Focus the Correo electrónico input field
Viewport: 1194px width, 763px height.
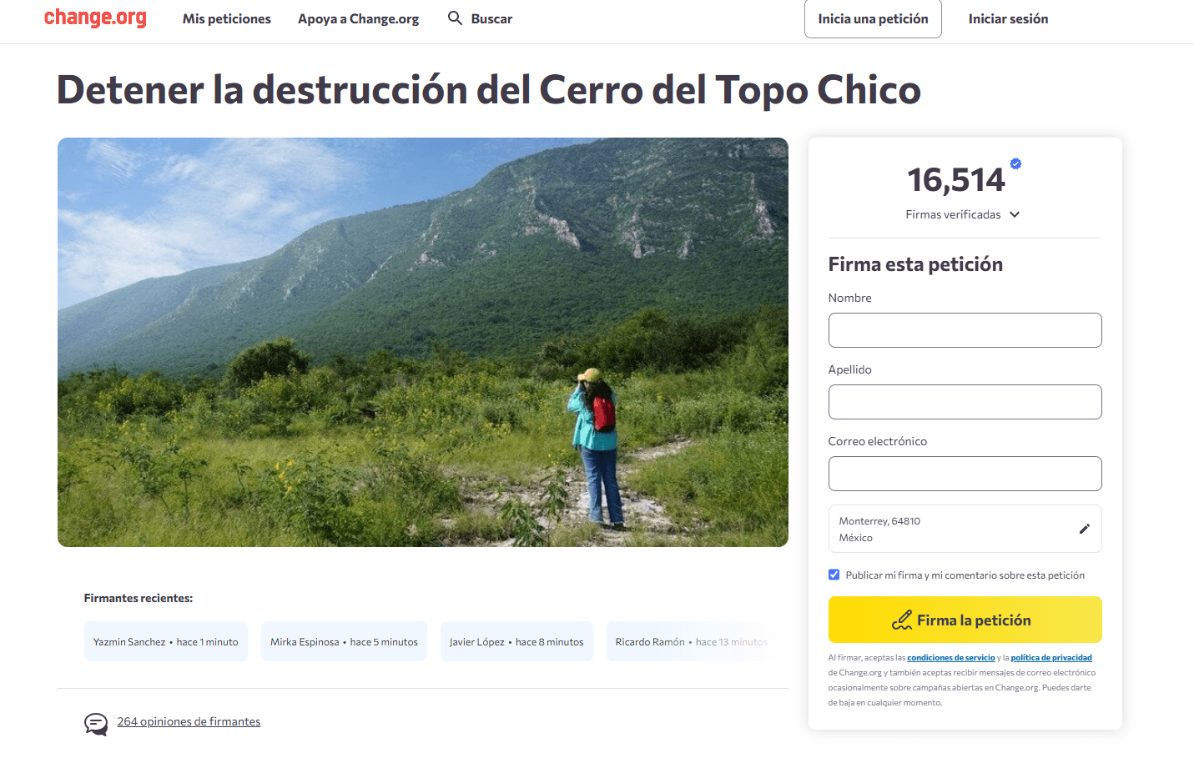point(965,474)
